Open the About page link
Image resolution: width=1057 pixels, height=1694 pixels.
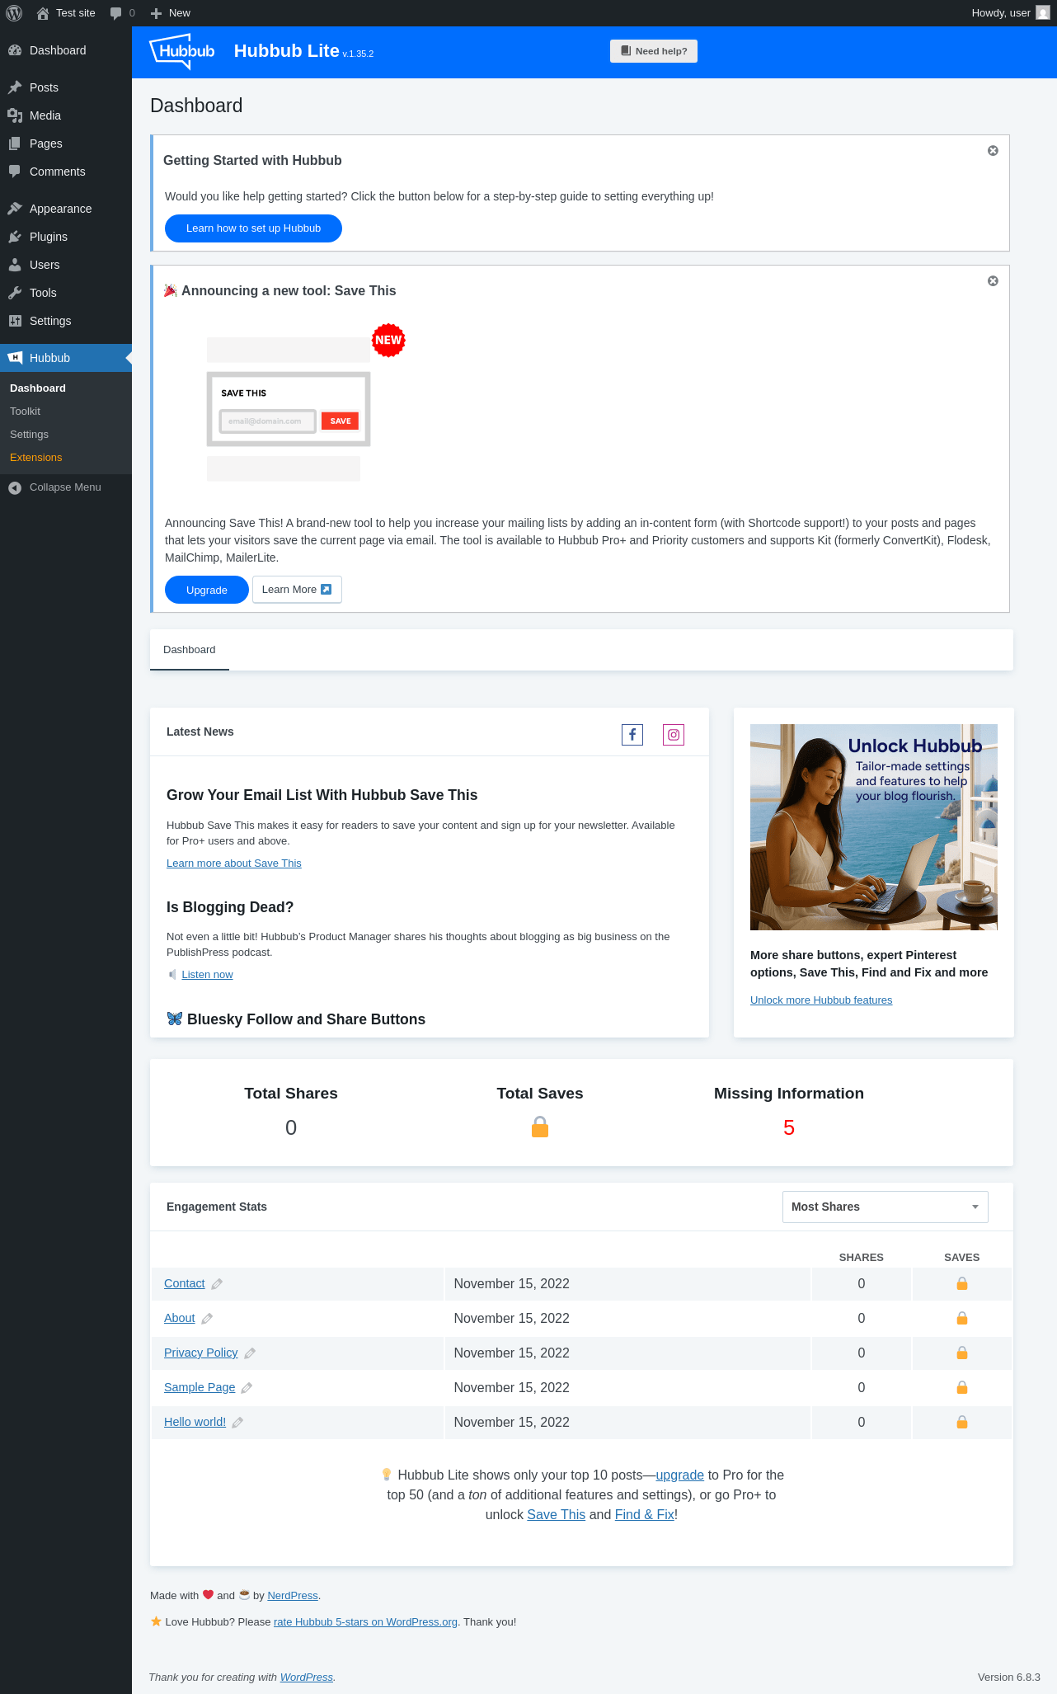click(x=179, y=1318)
